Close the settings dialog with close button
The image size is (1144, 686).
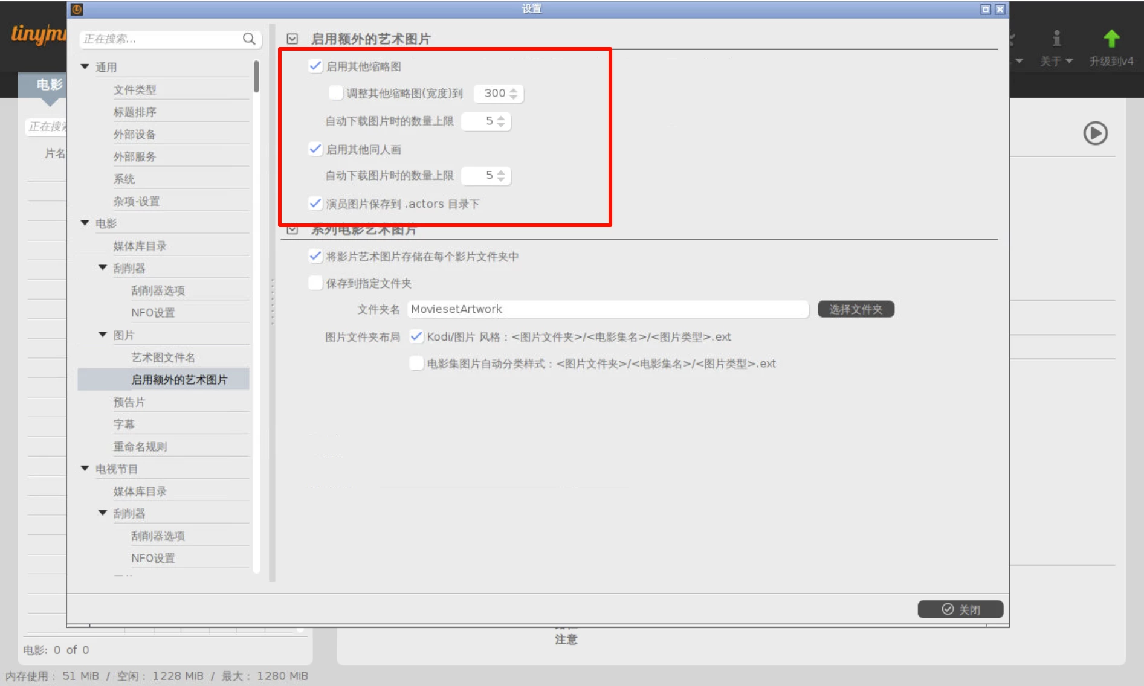(x=960, y=609)
